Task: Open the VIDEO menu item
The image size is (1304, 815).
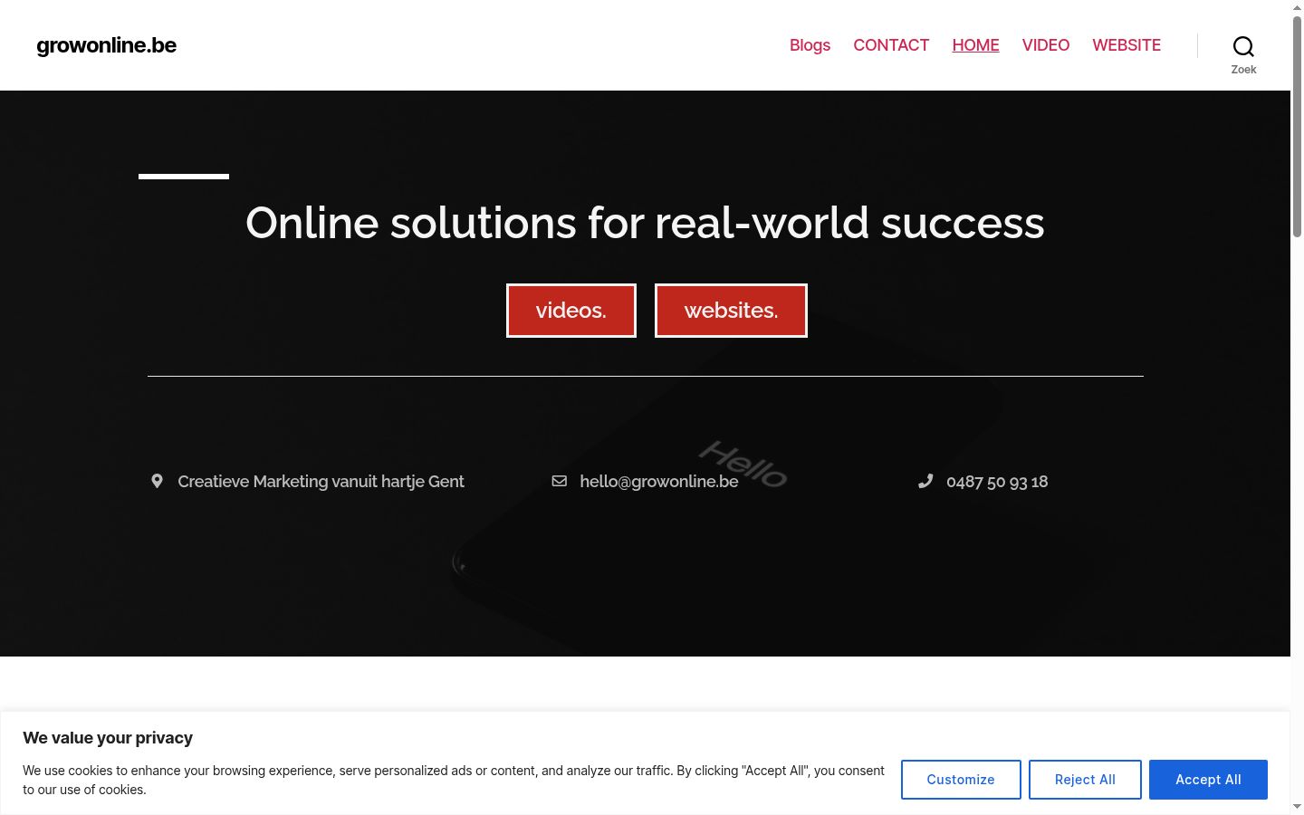Action: coord(1046,45)
